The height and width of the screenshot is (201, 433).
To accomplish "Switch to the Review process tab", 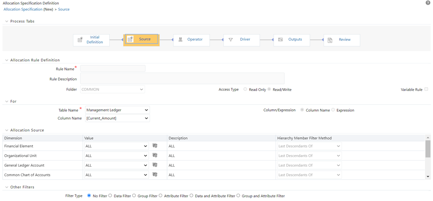I will (x=342, y=40).
